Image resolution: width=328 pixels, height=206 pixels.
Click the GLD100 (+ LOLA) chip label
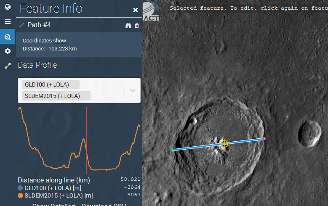coord(47,85)
